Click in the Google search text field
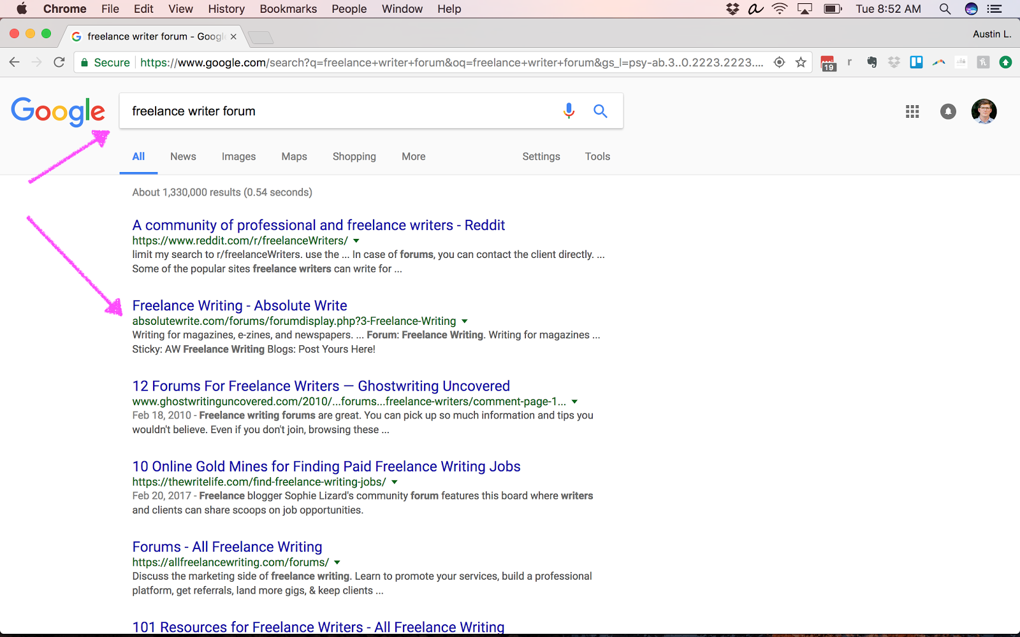Screen dimensions: 1020x637 click(338, 111)
